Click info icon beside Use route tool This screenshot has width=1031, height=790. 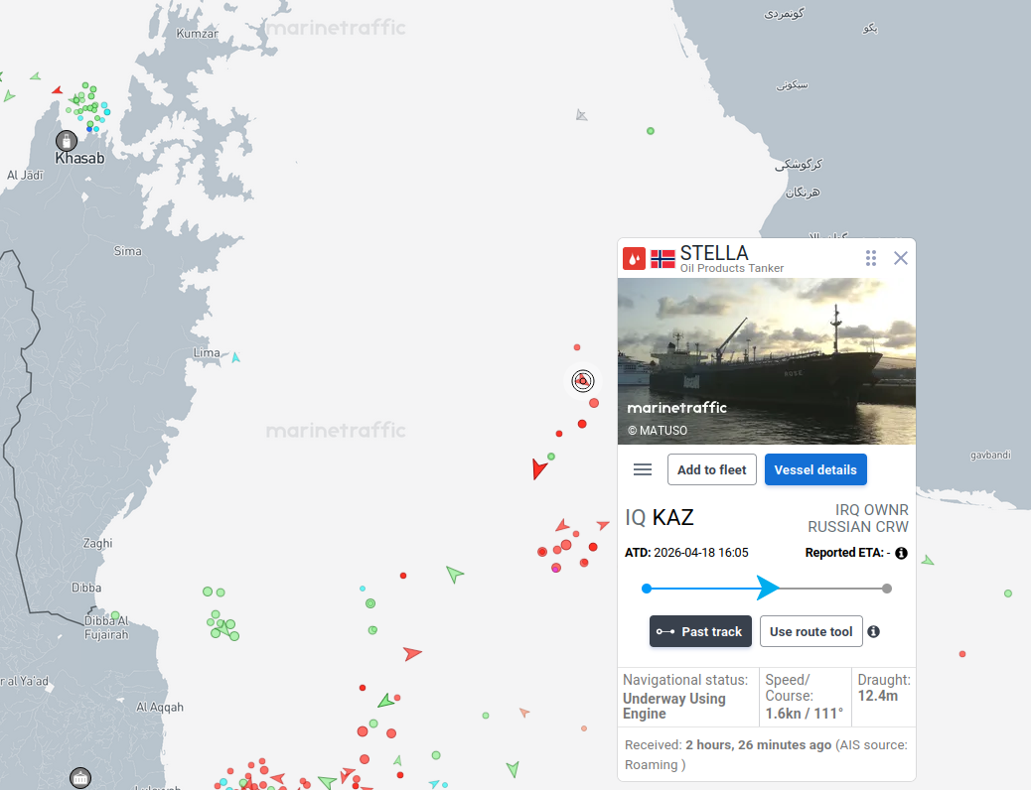(873, 631)
